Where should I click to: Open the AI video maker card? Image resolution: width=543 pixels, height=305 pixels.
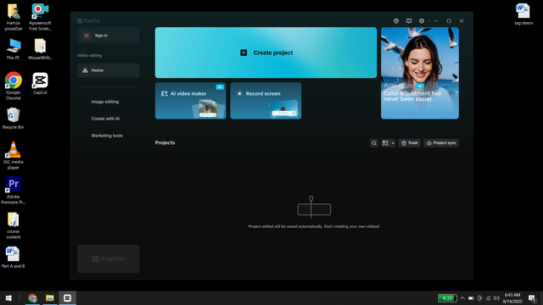pyautogui.click(x=190, y=101)
